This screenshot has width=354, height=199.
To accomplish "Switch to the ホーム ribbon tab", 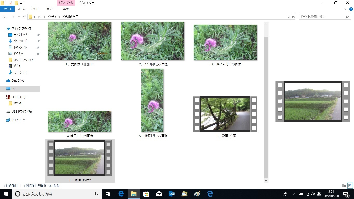I will (x=22, y=9).
